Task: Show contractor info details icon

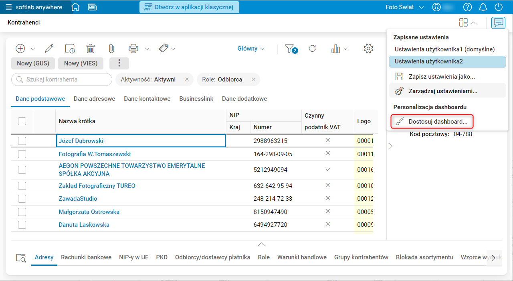Action: pos(70,49)
